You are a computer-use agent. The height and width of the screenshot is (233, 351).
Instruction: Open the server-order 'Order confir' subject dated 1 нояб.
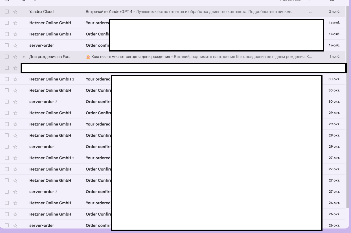(97, 45)
